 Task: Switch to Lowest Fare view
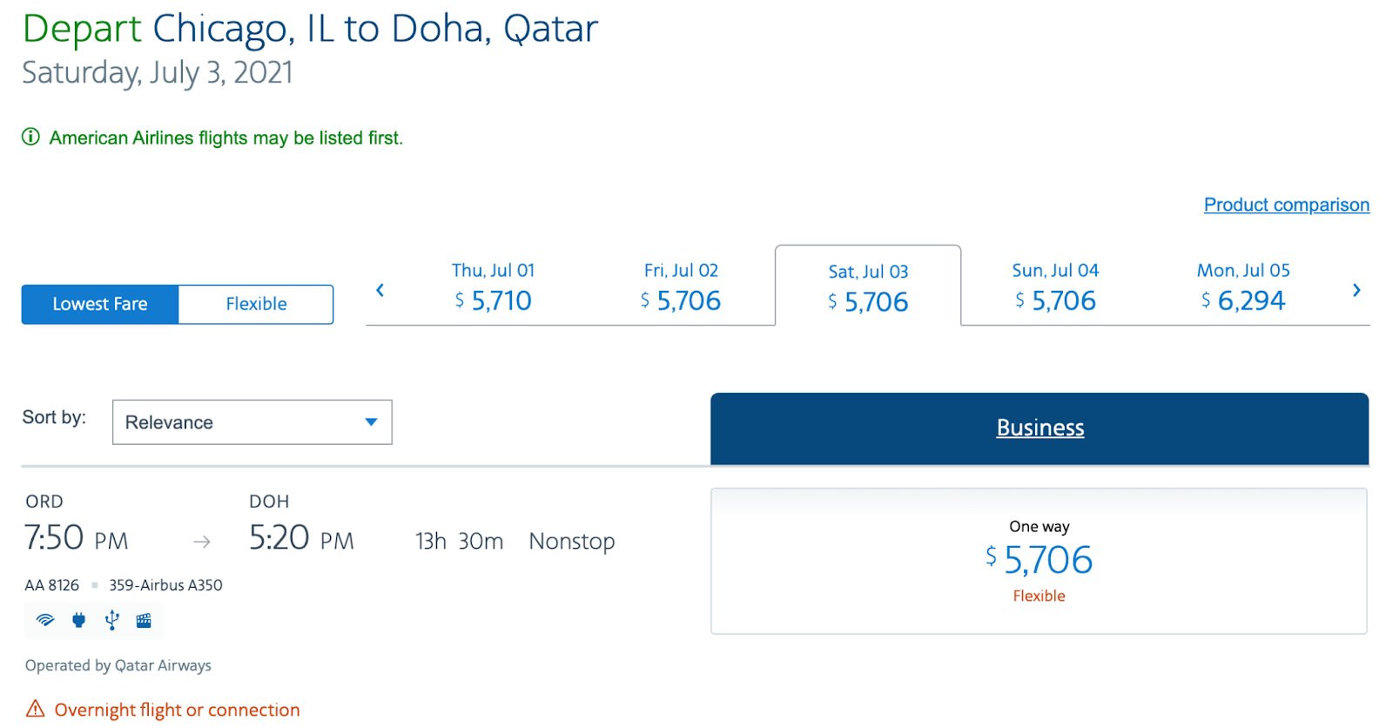[100, 304]
